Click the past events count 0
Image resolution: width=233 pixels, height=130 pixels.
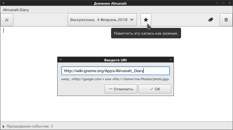coord(52,126)
